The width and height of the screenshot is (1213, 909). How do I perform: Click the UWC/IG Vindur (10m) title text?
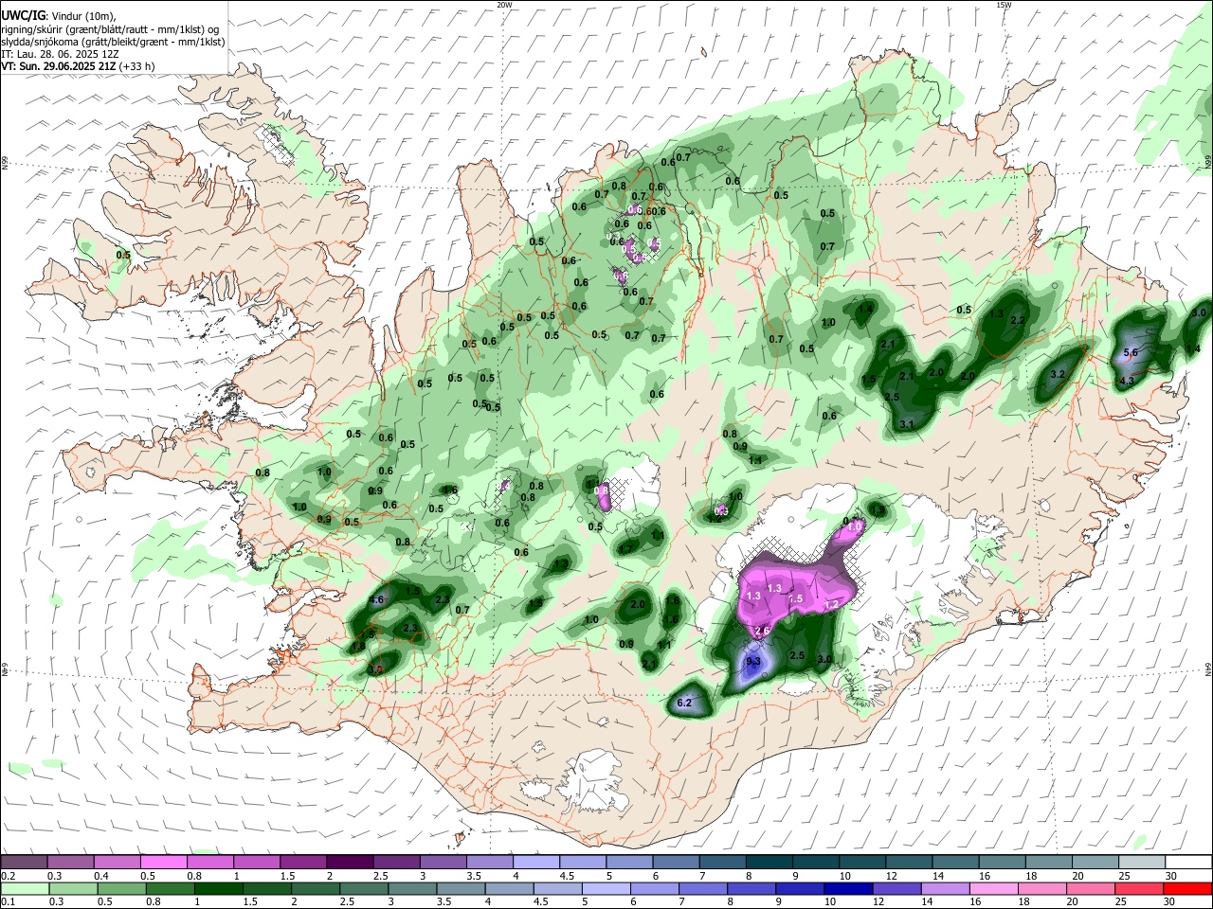[59, 16]
